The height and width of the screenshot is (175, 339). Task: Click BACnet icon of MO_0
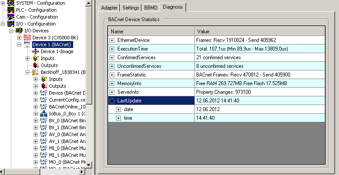click(x=44, y=162)
